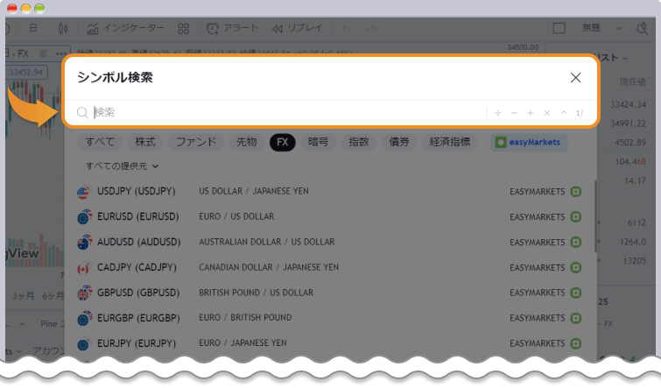The image size is (661, 388).
Task: Click the USDJPY US flag icon
Action: point(84,192)
